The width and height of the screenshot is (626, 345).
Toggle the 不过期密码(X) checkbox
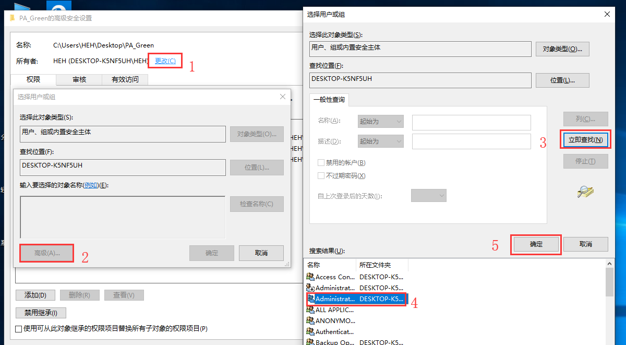[x=321, y=176]
